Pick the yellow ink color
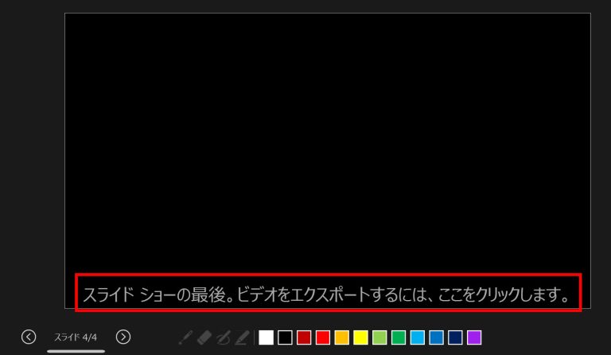This screenshot has height=355, width=611. pos(361,337)
